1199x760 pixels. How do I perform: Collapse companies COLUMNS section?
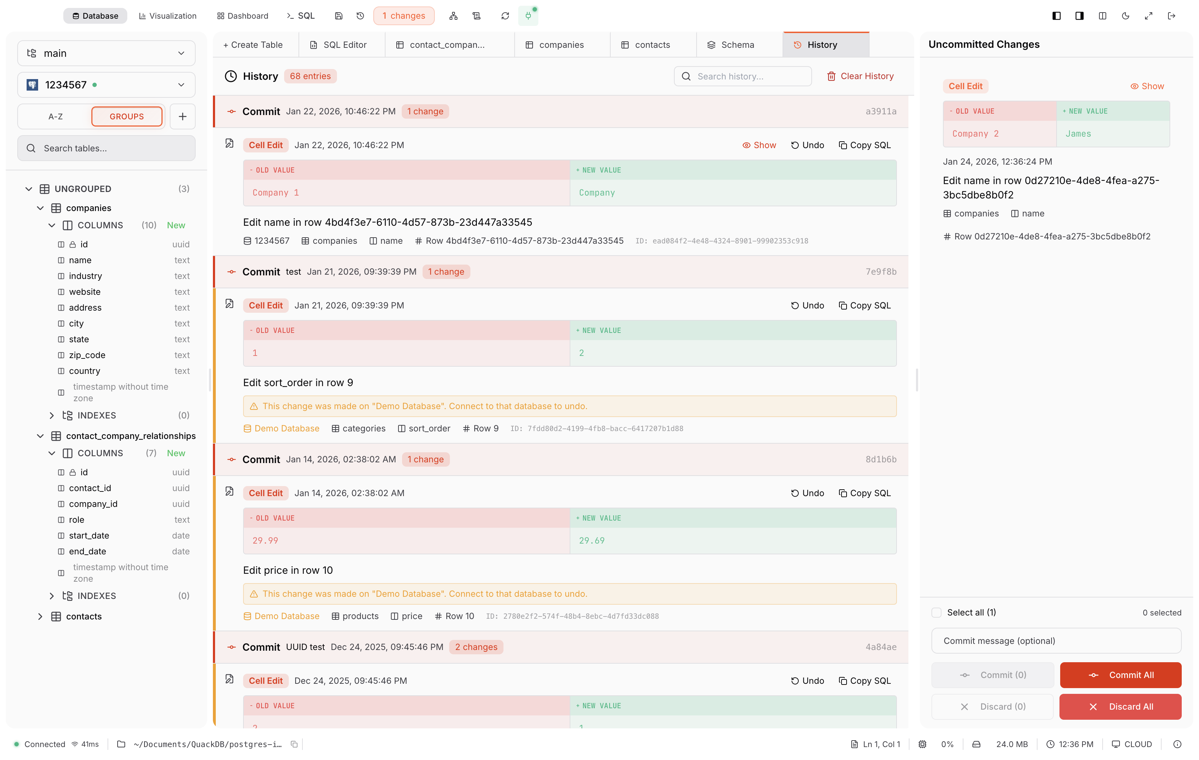[52, 225]
